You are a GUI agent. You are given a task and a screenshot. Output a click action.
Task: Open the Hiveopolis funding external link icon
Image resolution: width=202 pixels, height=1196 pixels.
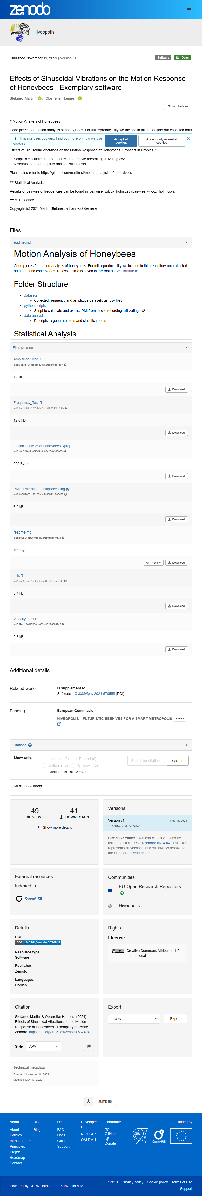pyautogui.click(x=59, y=724)
